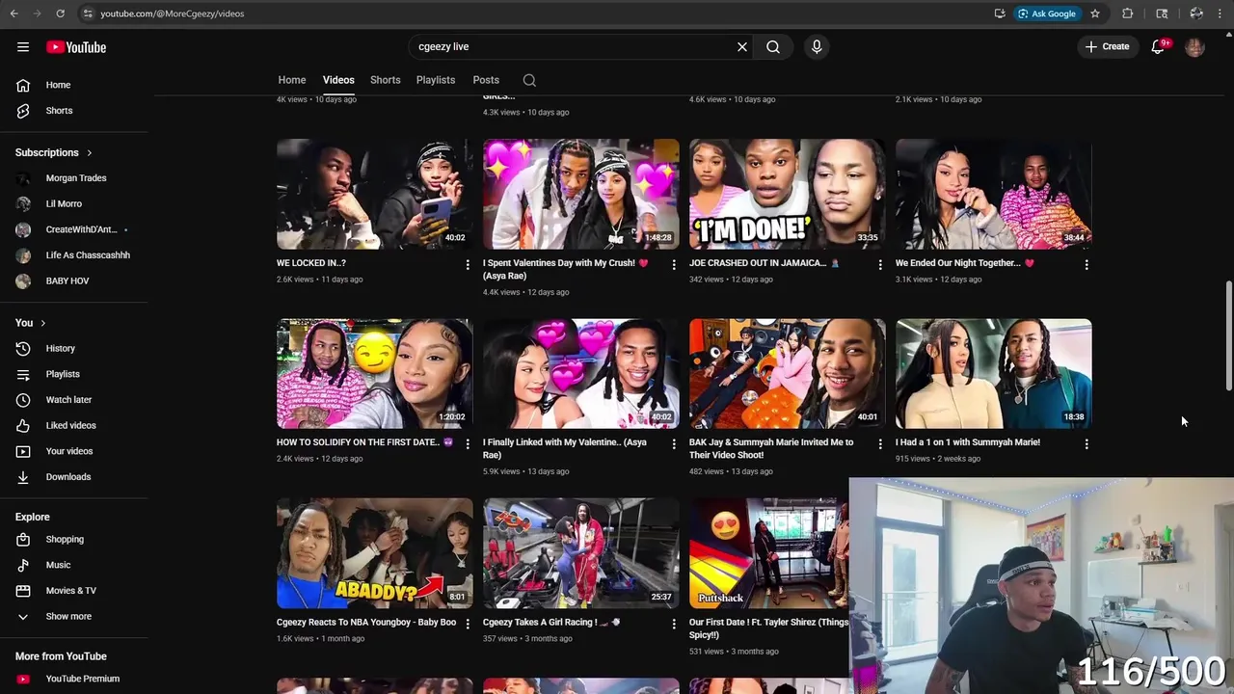Click the search magnifier button
Screen dimensions: 1234x694
[x=773, y=46]
